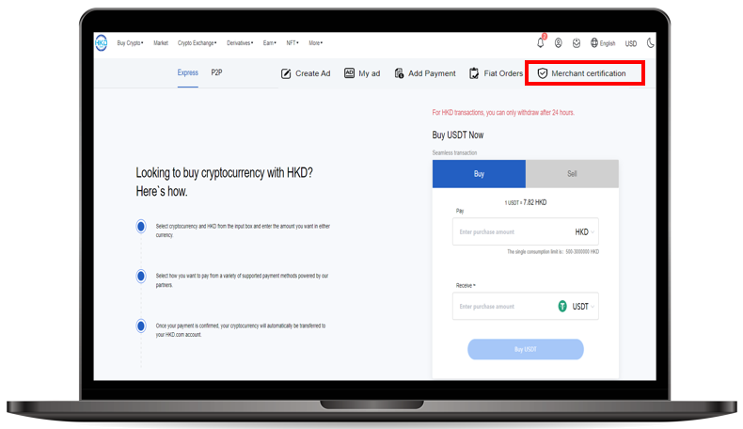The image size is (743, 429).
Task: Select the Sell tab
Action: 572,174
